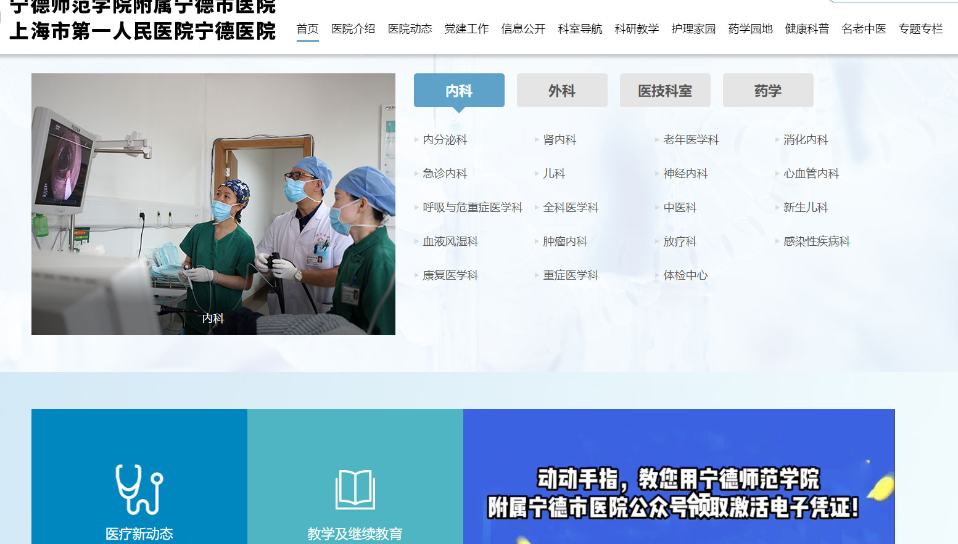Open the 健康科普 navigation item
The height and width of the screenshot is (544, 958).
click(807, 29)
